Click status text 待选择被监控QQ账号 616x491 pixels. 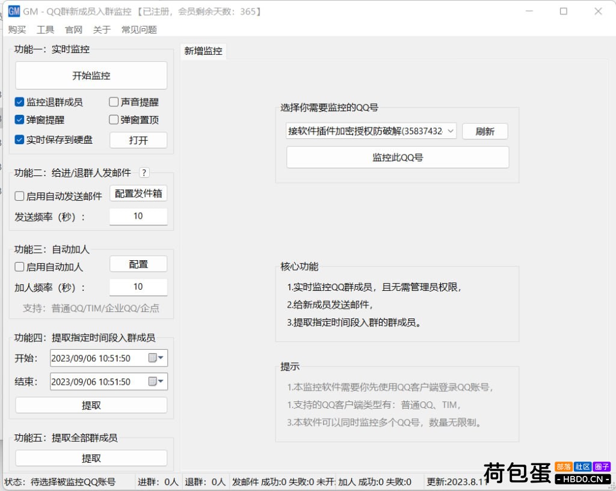click(73, 481)
